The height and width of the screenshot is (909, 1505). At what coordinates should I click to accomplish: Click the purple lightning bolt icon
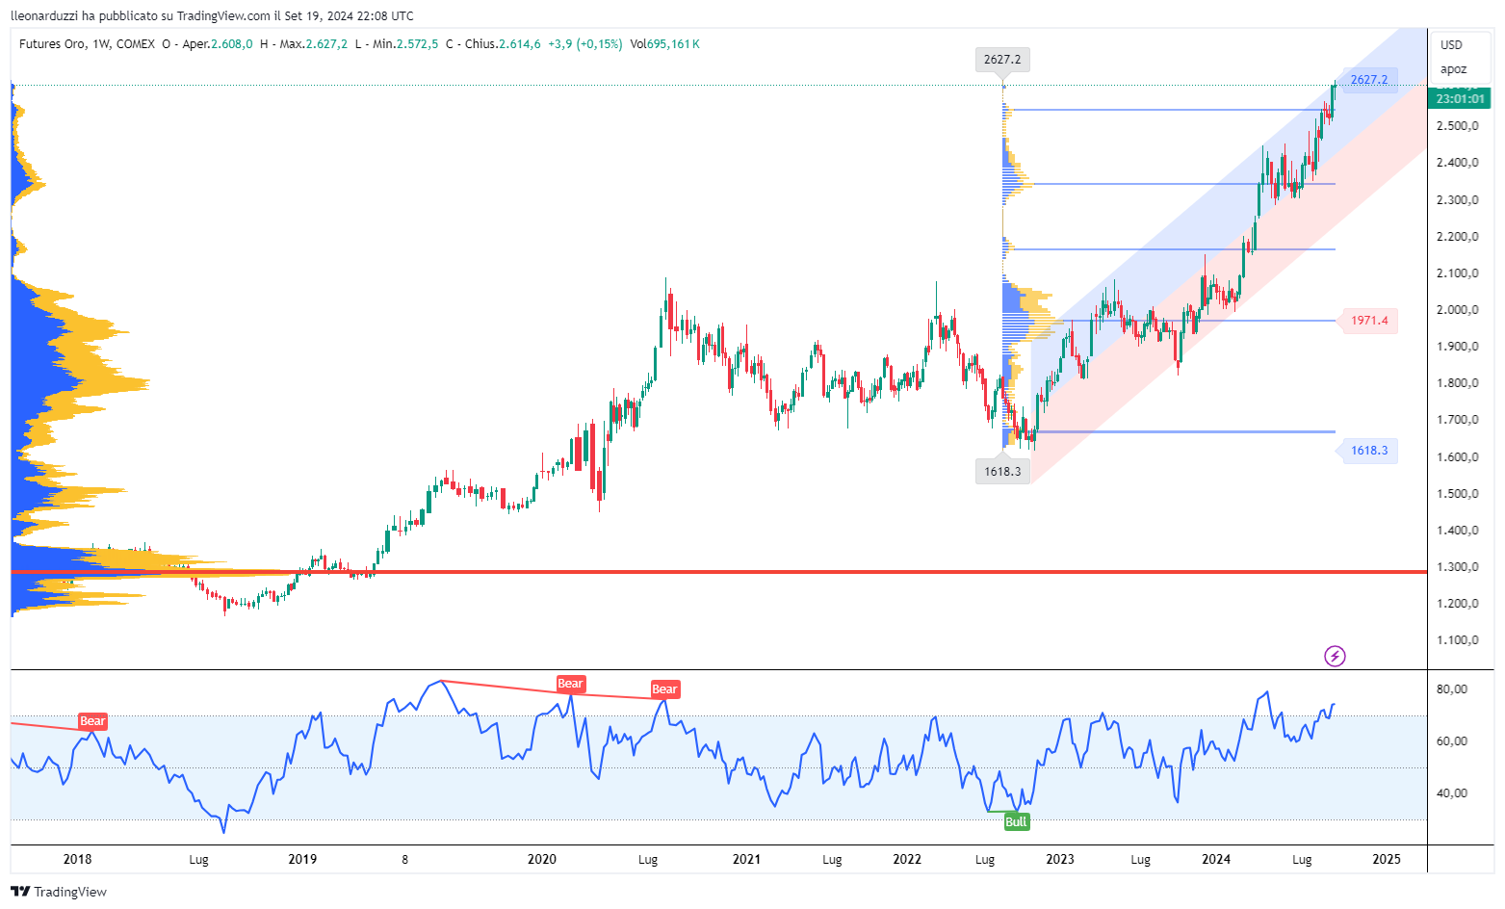click(x=1335, y=657)
